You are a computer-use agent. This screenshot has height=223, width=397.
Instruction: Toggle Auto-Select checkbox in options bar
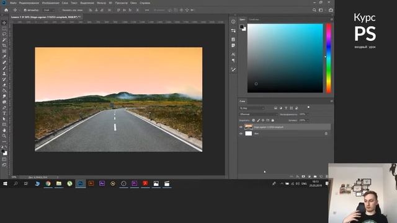[25, 10]
